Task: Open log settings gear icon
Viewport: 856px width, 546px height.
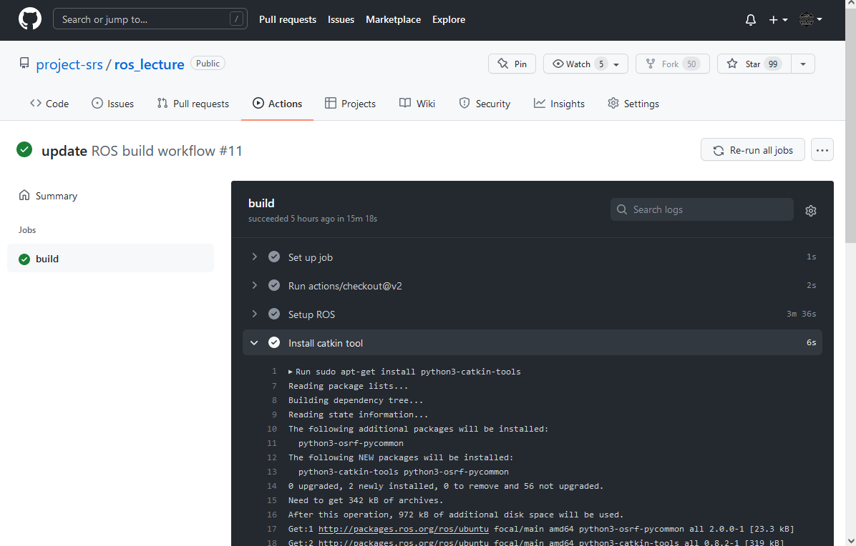Action: point(811,210)
